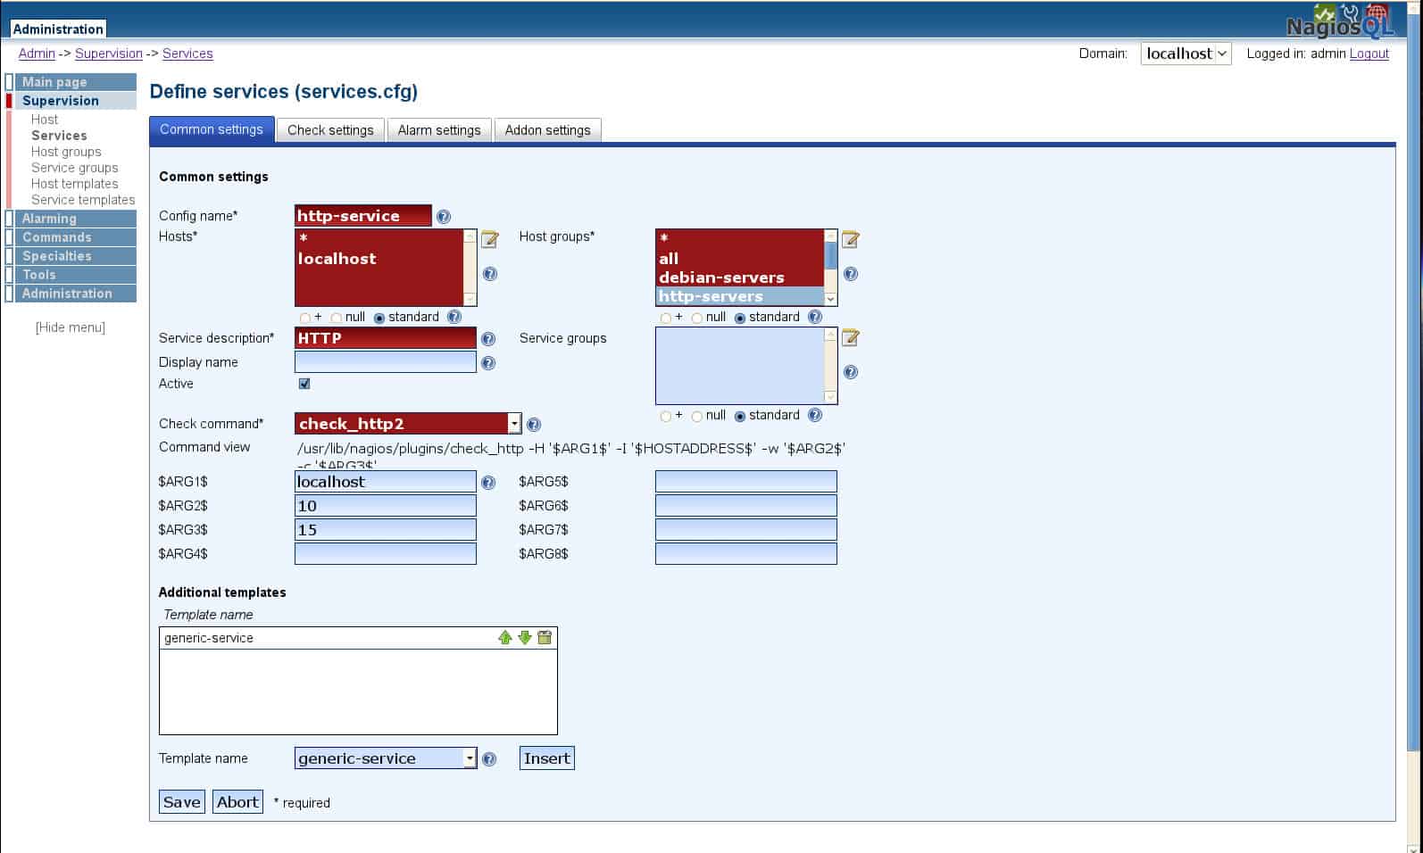Move the generic-service template up
The width and height of the screenshot is (1423, 853).
coord(505,637)
